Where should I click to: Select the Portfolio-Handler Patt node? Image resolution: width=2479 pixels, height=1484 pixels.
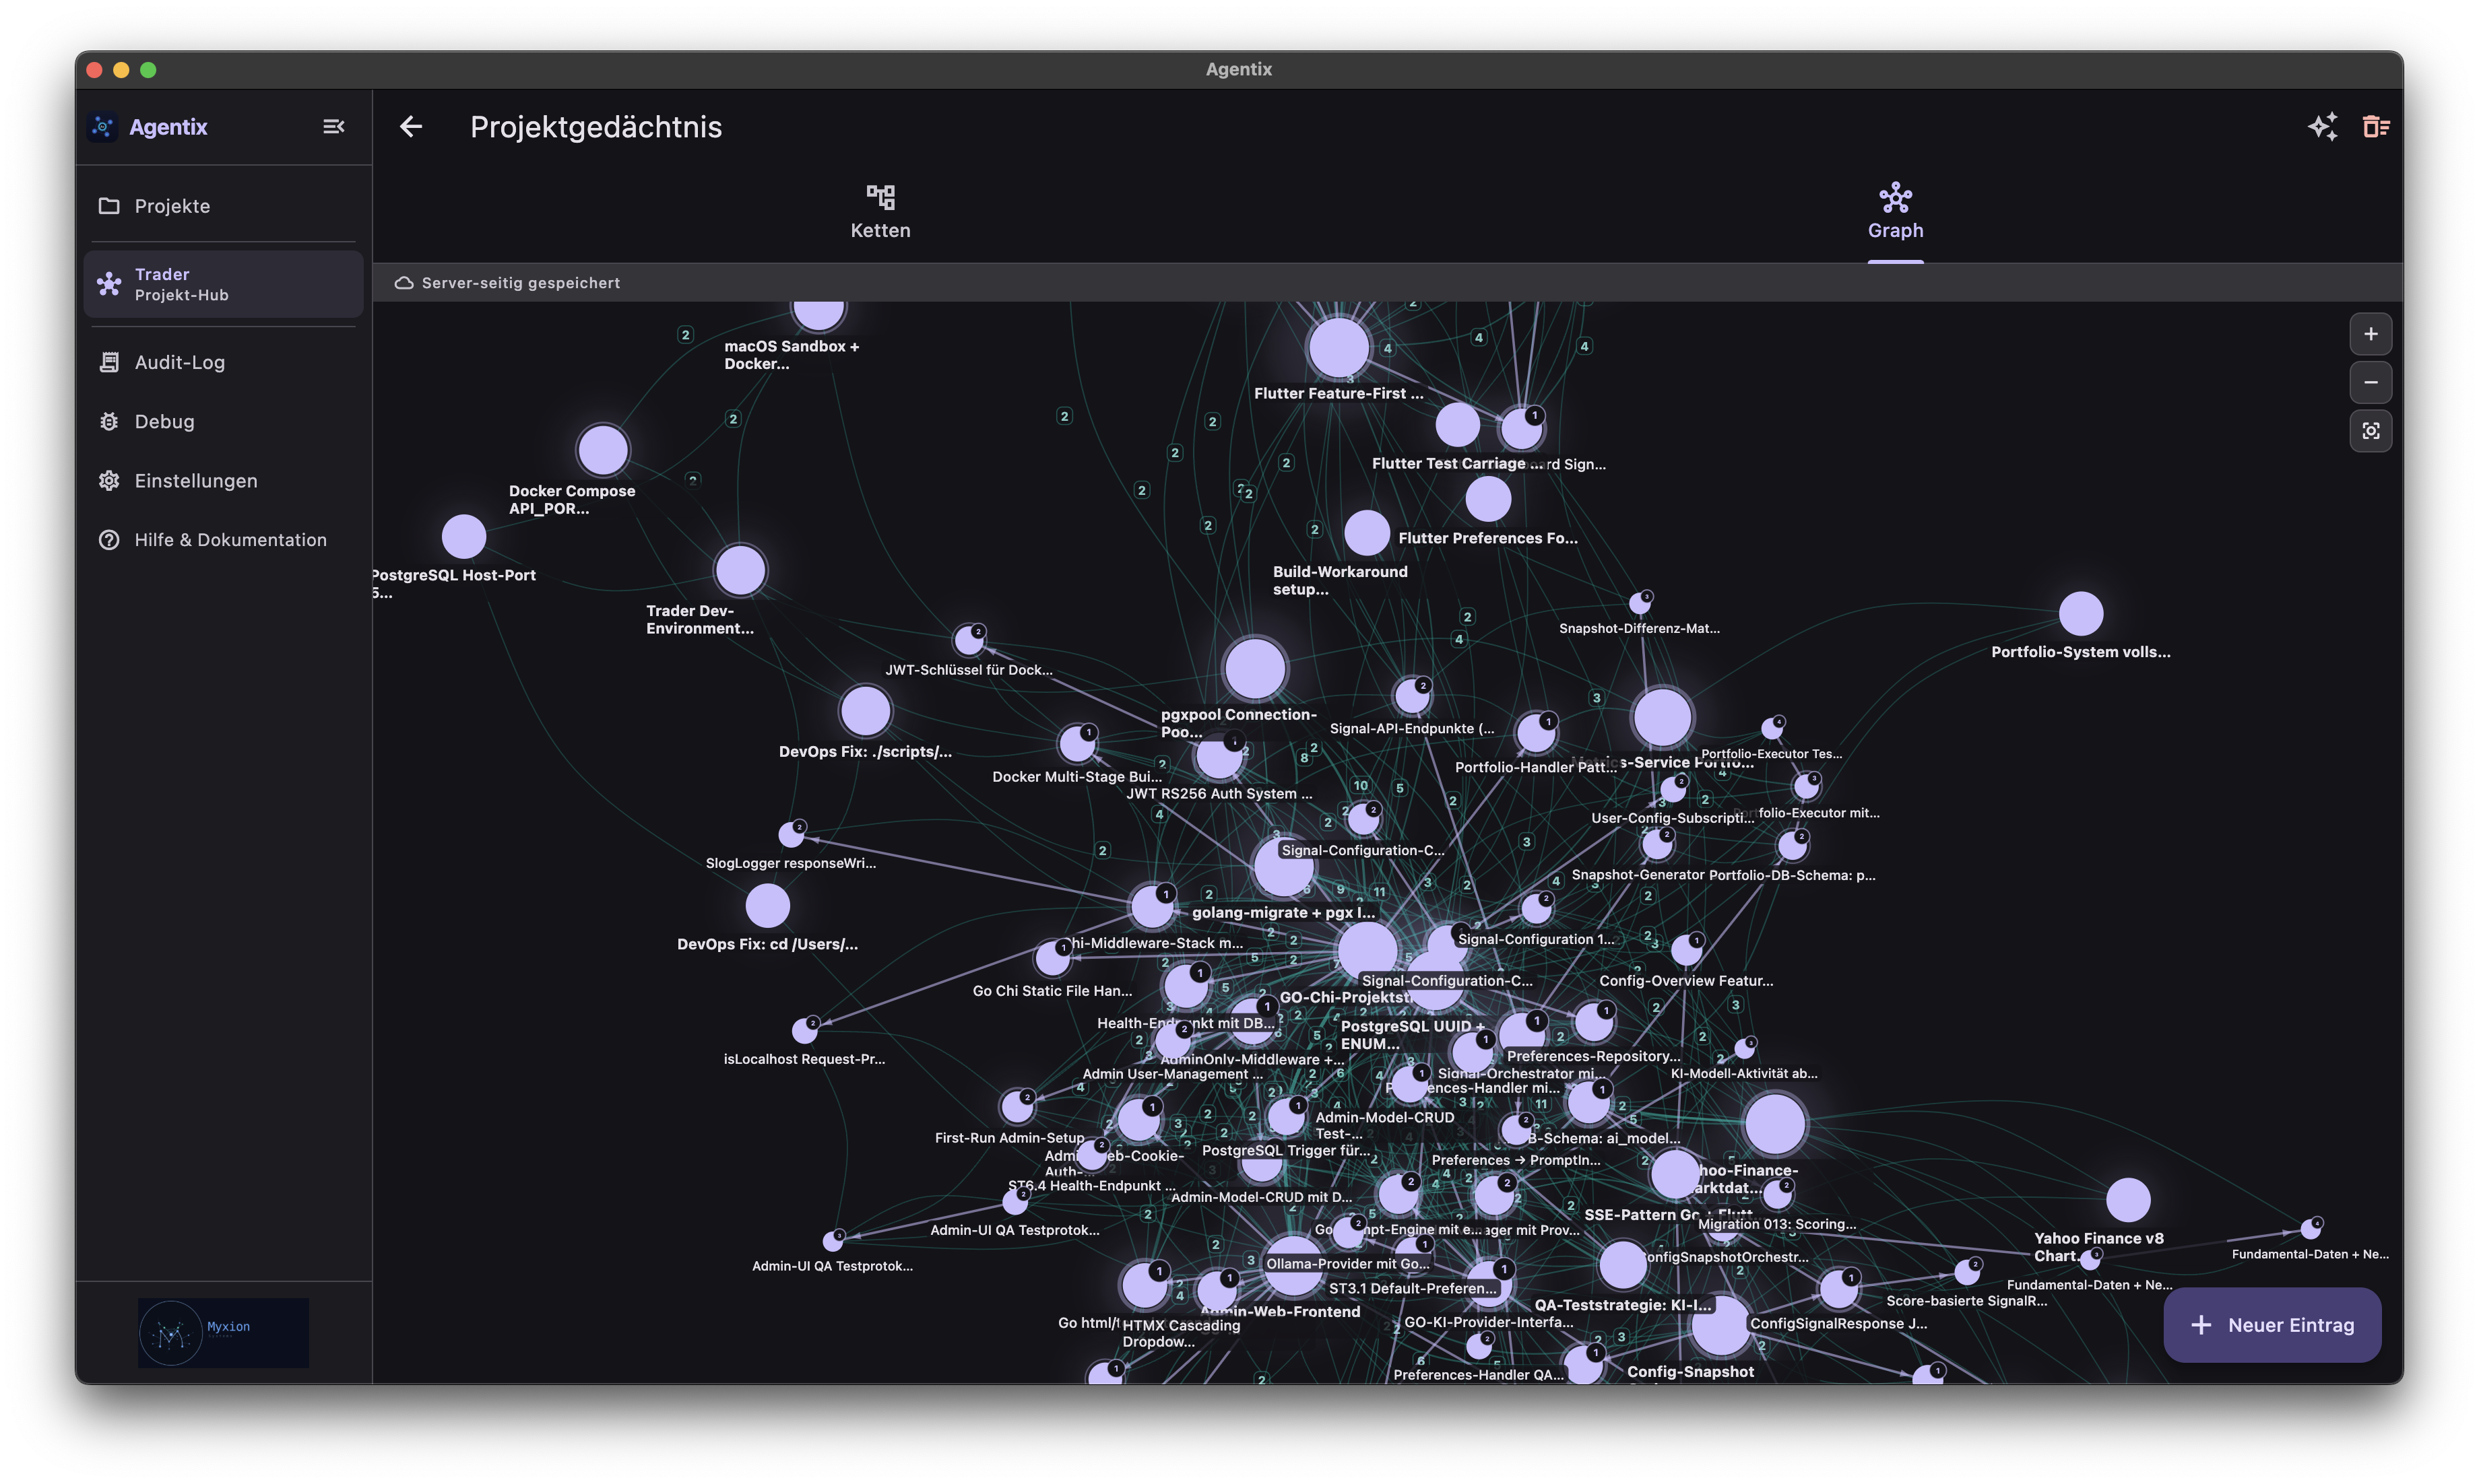pos(1536,734)
